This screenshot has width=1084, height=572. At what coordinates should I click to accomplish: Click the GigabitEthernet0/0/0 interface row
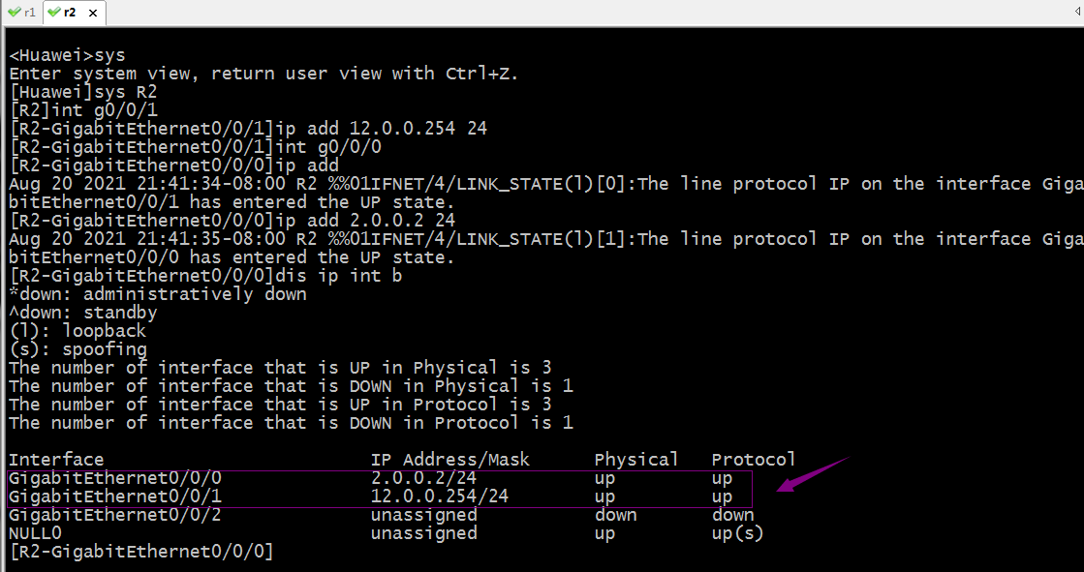tap(380, 478)
